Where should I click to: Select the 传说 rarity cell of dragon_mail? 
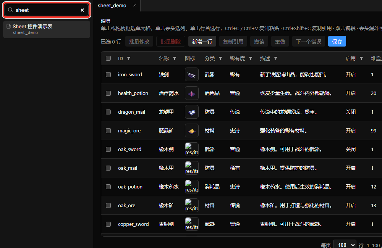coord(235,112)
